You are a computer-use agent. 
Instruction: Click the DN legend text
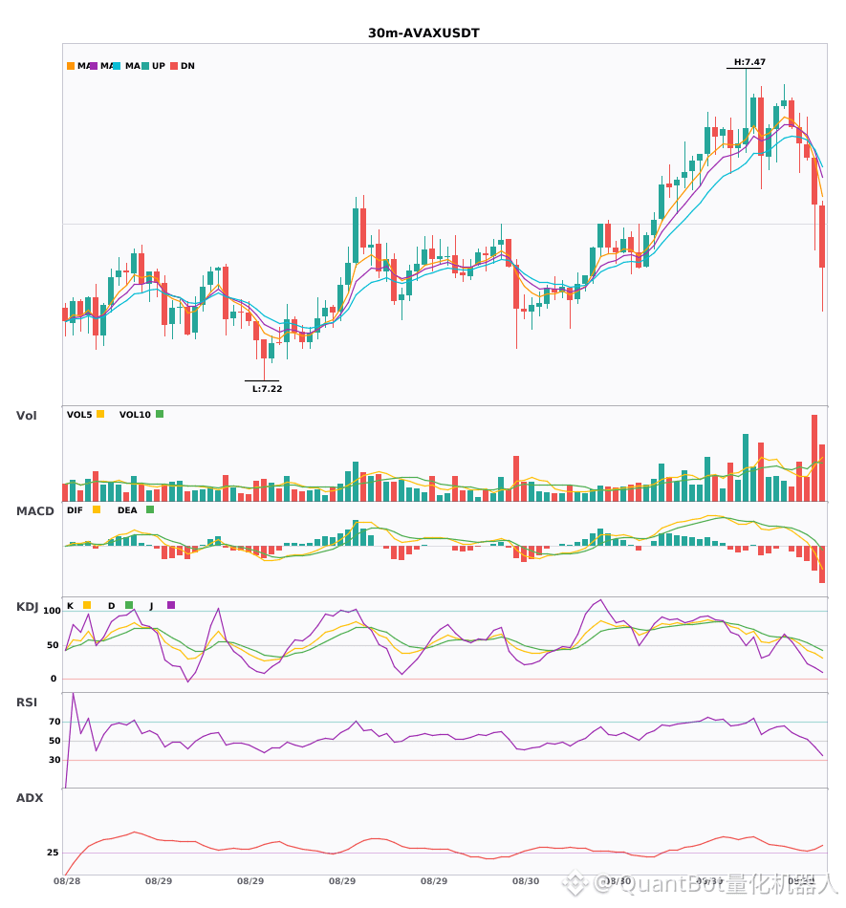pyautogui.click(x=187, y=66)
